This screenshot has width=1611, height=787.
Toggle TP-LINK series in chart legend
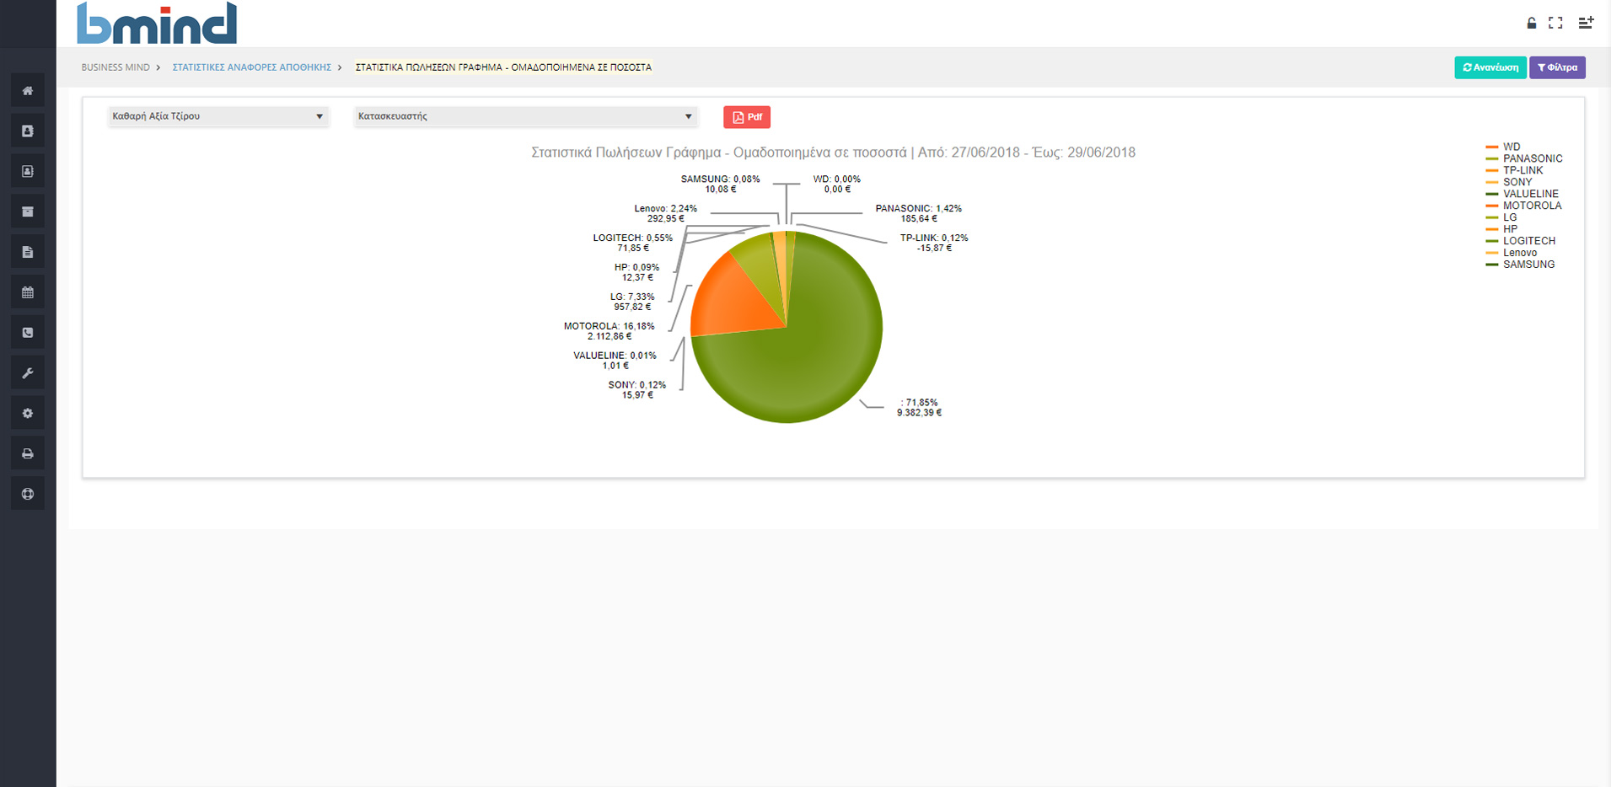pyautogui.click(x=1514, y=170)
